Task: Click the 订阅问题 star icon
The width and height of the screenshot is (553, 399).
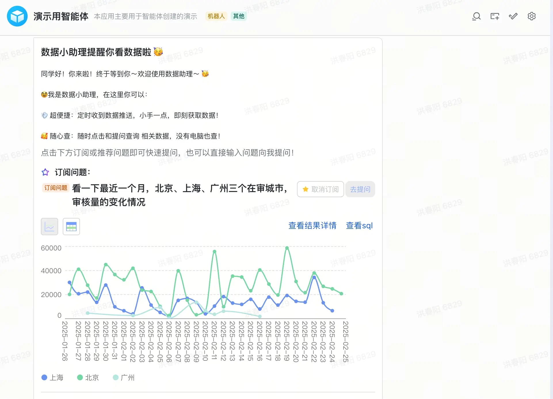Action: coord(45,172)
